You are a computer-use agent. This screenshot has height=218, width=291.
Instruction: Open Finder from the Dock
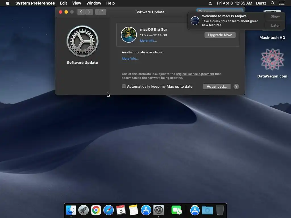[x=71, y=210]
